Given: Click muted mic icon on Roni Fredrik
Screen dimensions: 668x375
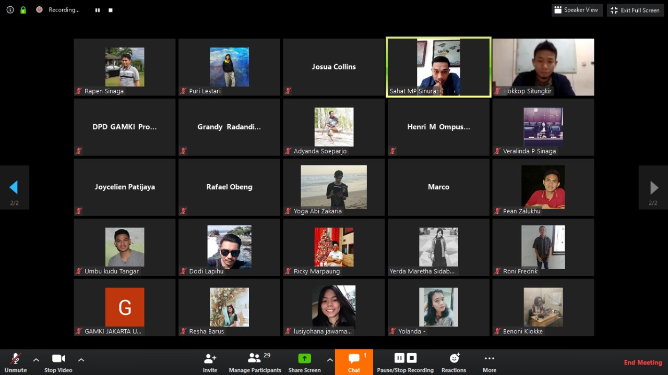Looking at the screenshot, I should click(498, 271).
